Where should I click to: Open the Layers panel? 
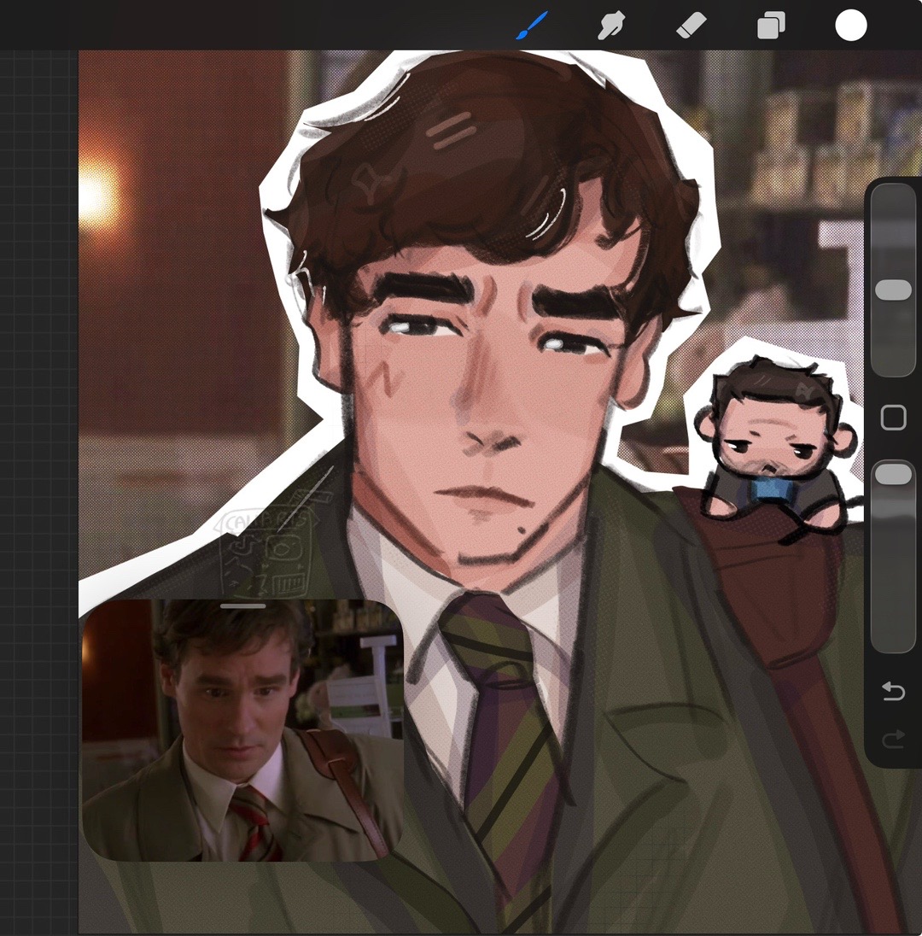point(771,26)
